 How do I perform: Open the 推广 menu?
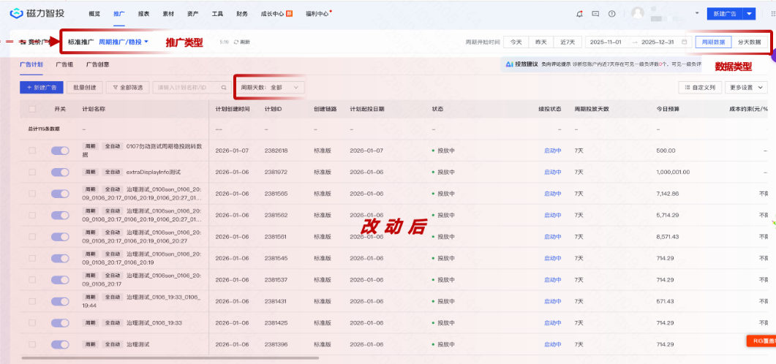(118, 14)
